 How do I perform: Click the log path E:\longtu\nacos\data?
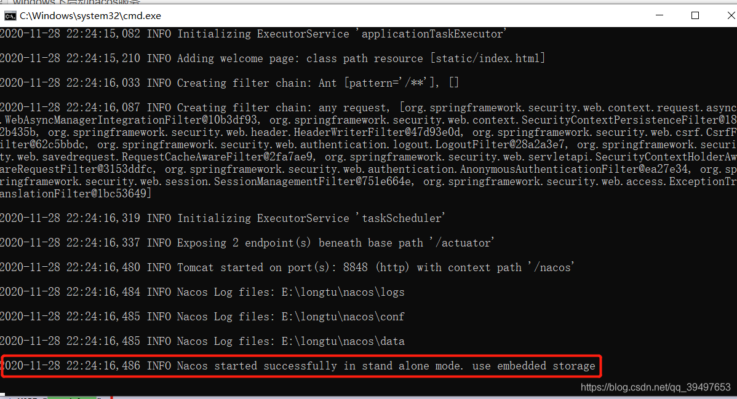pos(343,341)
